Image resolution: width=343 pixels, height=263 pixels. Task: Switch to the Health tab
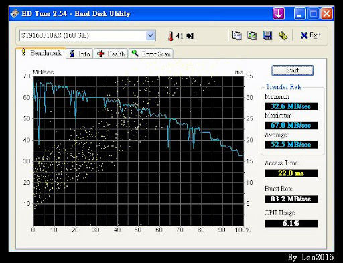(x=111, y=54)
